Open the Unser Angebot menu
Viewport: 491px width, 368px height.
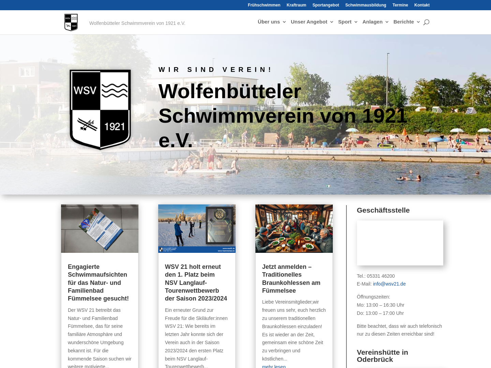click(x=309, y=22)
